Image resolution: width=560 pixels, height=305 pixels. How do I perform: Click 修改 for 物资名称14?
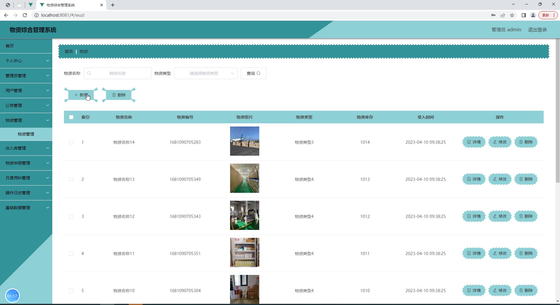point(500,142)
